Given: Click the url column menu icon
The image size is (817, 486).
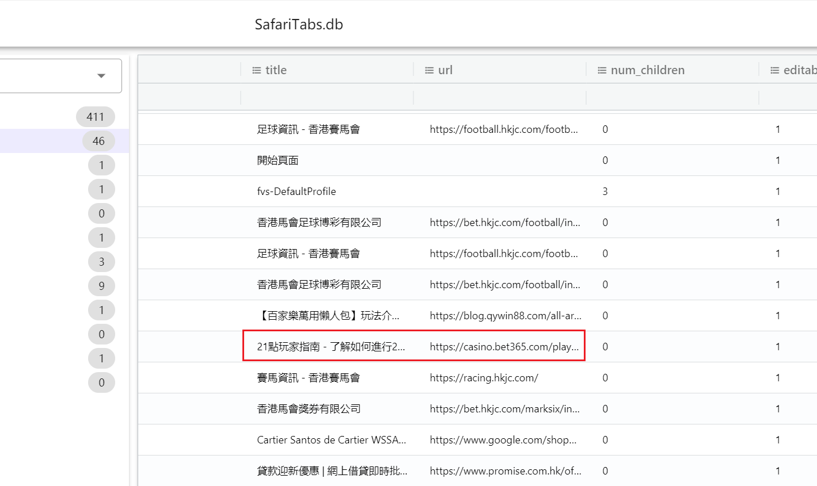Looking at the screenshot, I should [429, 70].
